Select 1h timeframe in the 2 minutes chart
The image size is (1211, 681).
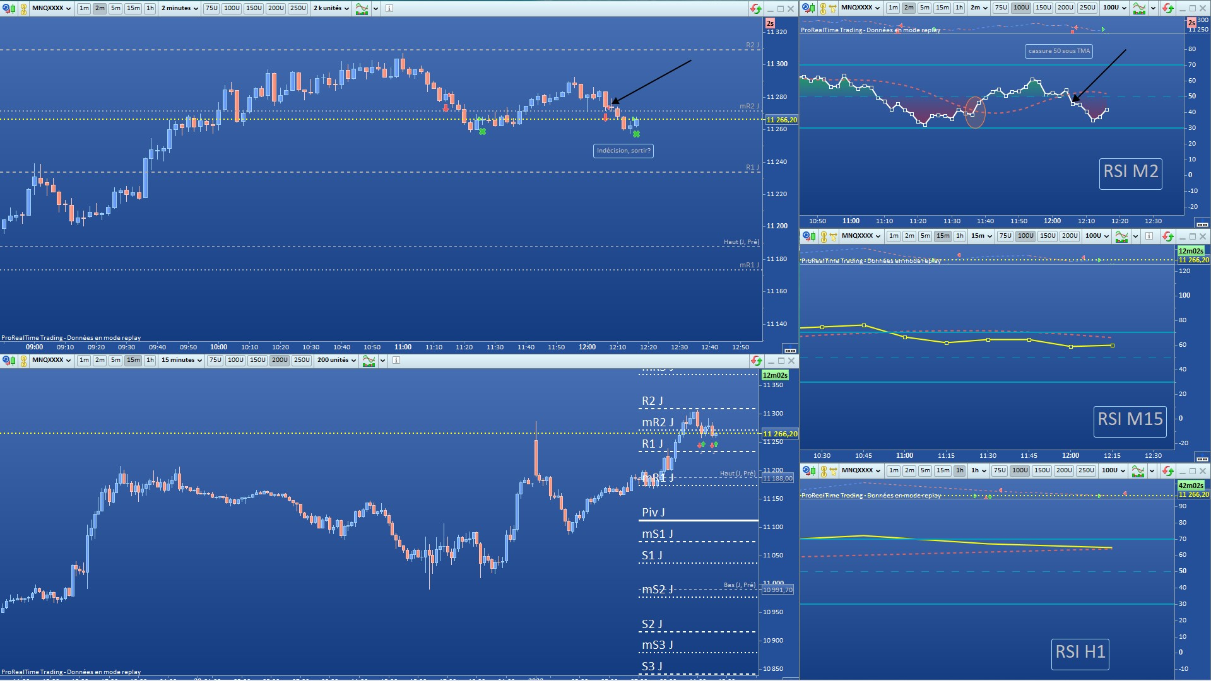pos(150,8)
